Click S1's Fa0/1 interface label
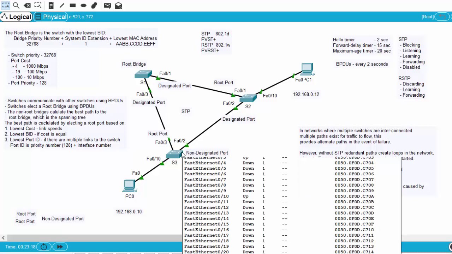The height and width of the screenshot is (254, 452). [165, 73]
